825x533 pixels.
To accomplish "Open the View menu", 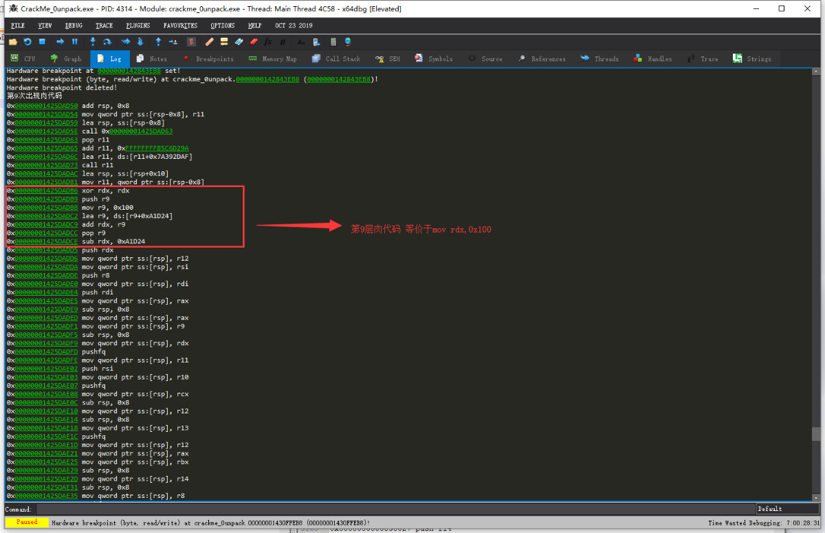I will pos(45,25).
